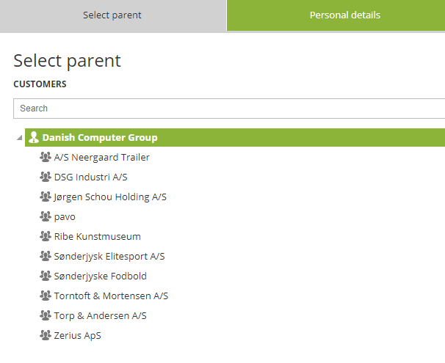Screen dimensions: 445x363
Task: Click the user icon of Danish Computer Group
Action: coord(34,137)
